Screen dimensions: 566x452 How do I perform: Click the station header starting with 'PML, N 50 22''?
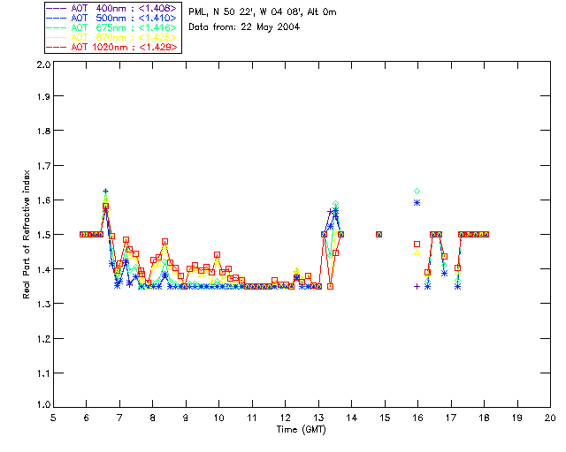[263, 12]
